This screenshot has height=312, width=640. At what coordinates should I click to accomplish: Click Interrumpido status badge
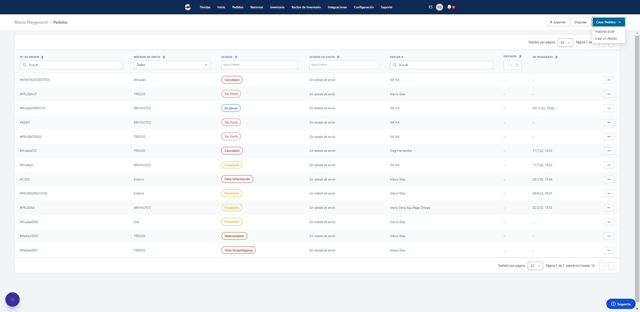pos(234,236)
